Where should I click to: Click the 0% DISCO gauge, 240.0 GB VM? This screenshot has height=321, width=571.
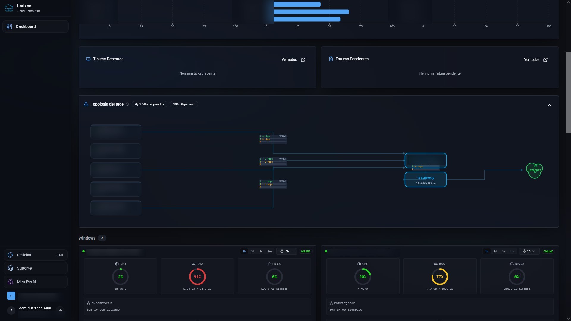tap(517, 277)
